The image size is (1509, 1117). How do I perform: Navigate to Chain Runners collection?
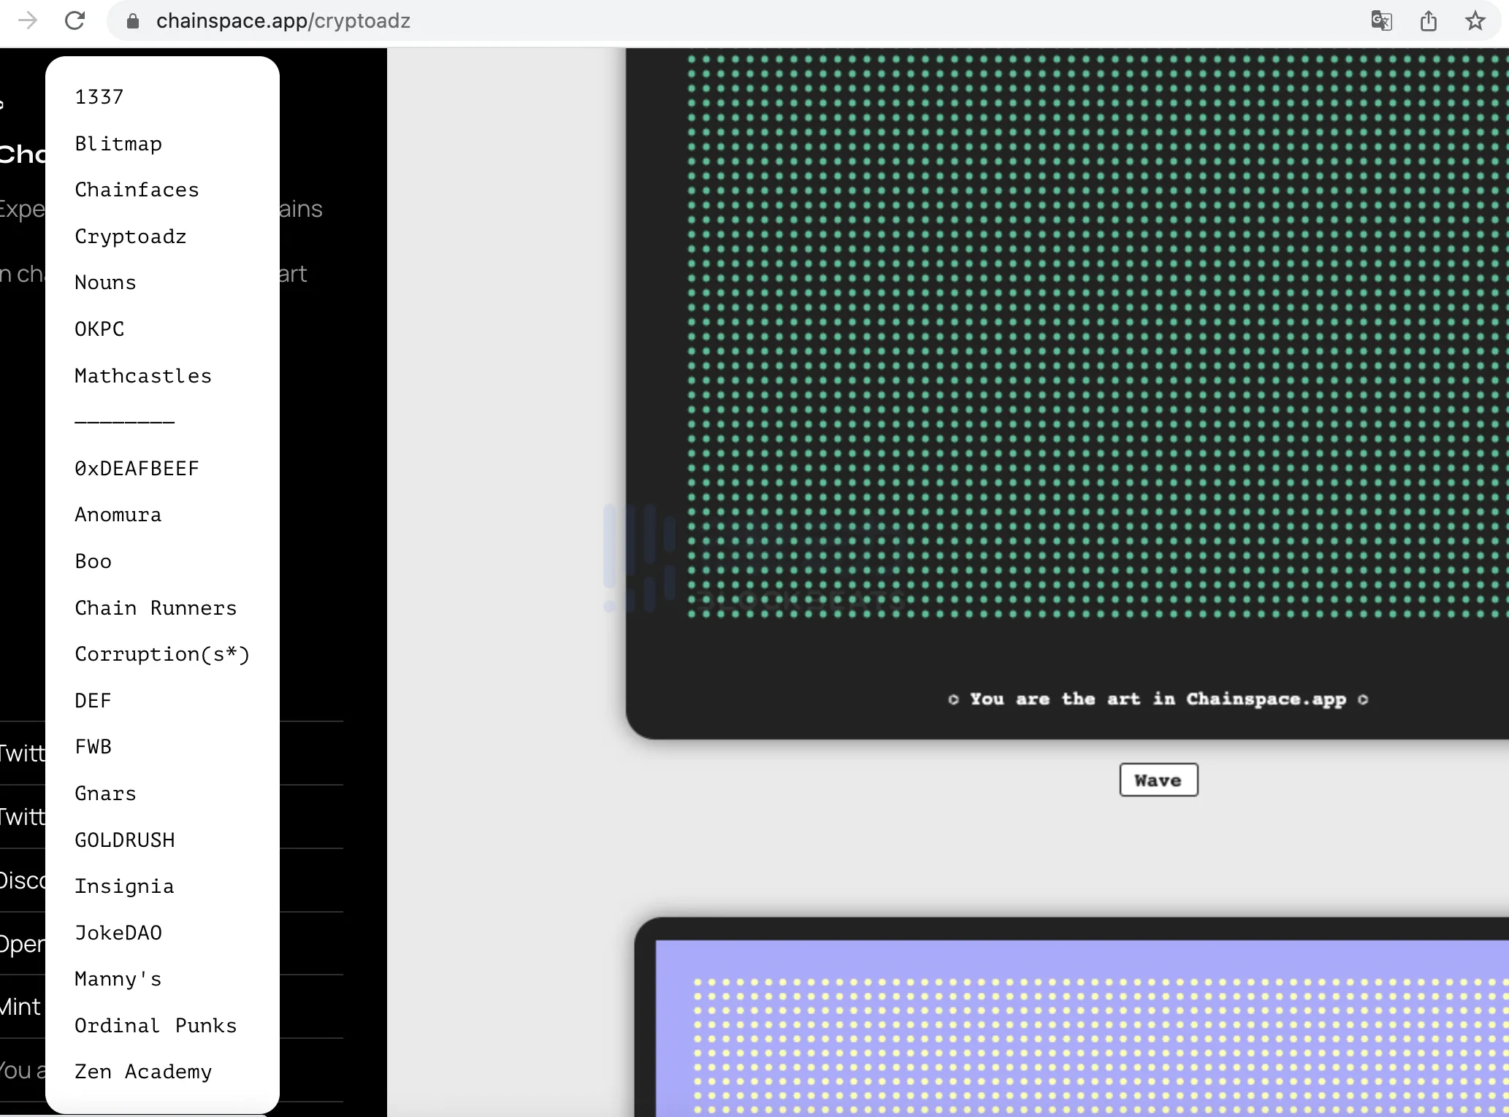(156, 607)
